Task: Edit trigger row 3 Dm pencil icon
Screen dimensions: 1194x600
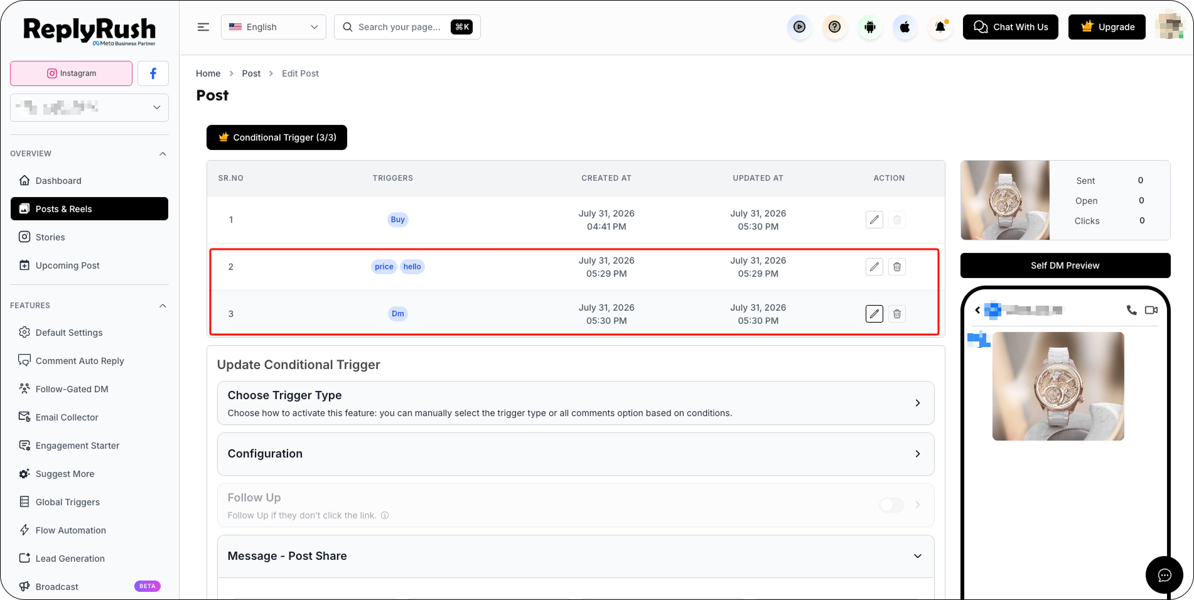Action: tap(874, 314)
